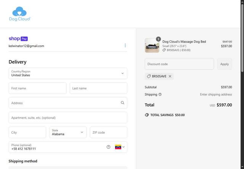Click the address search magnifier icon
This screenshot has width=244, height=169.
122,103
